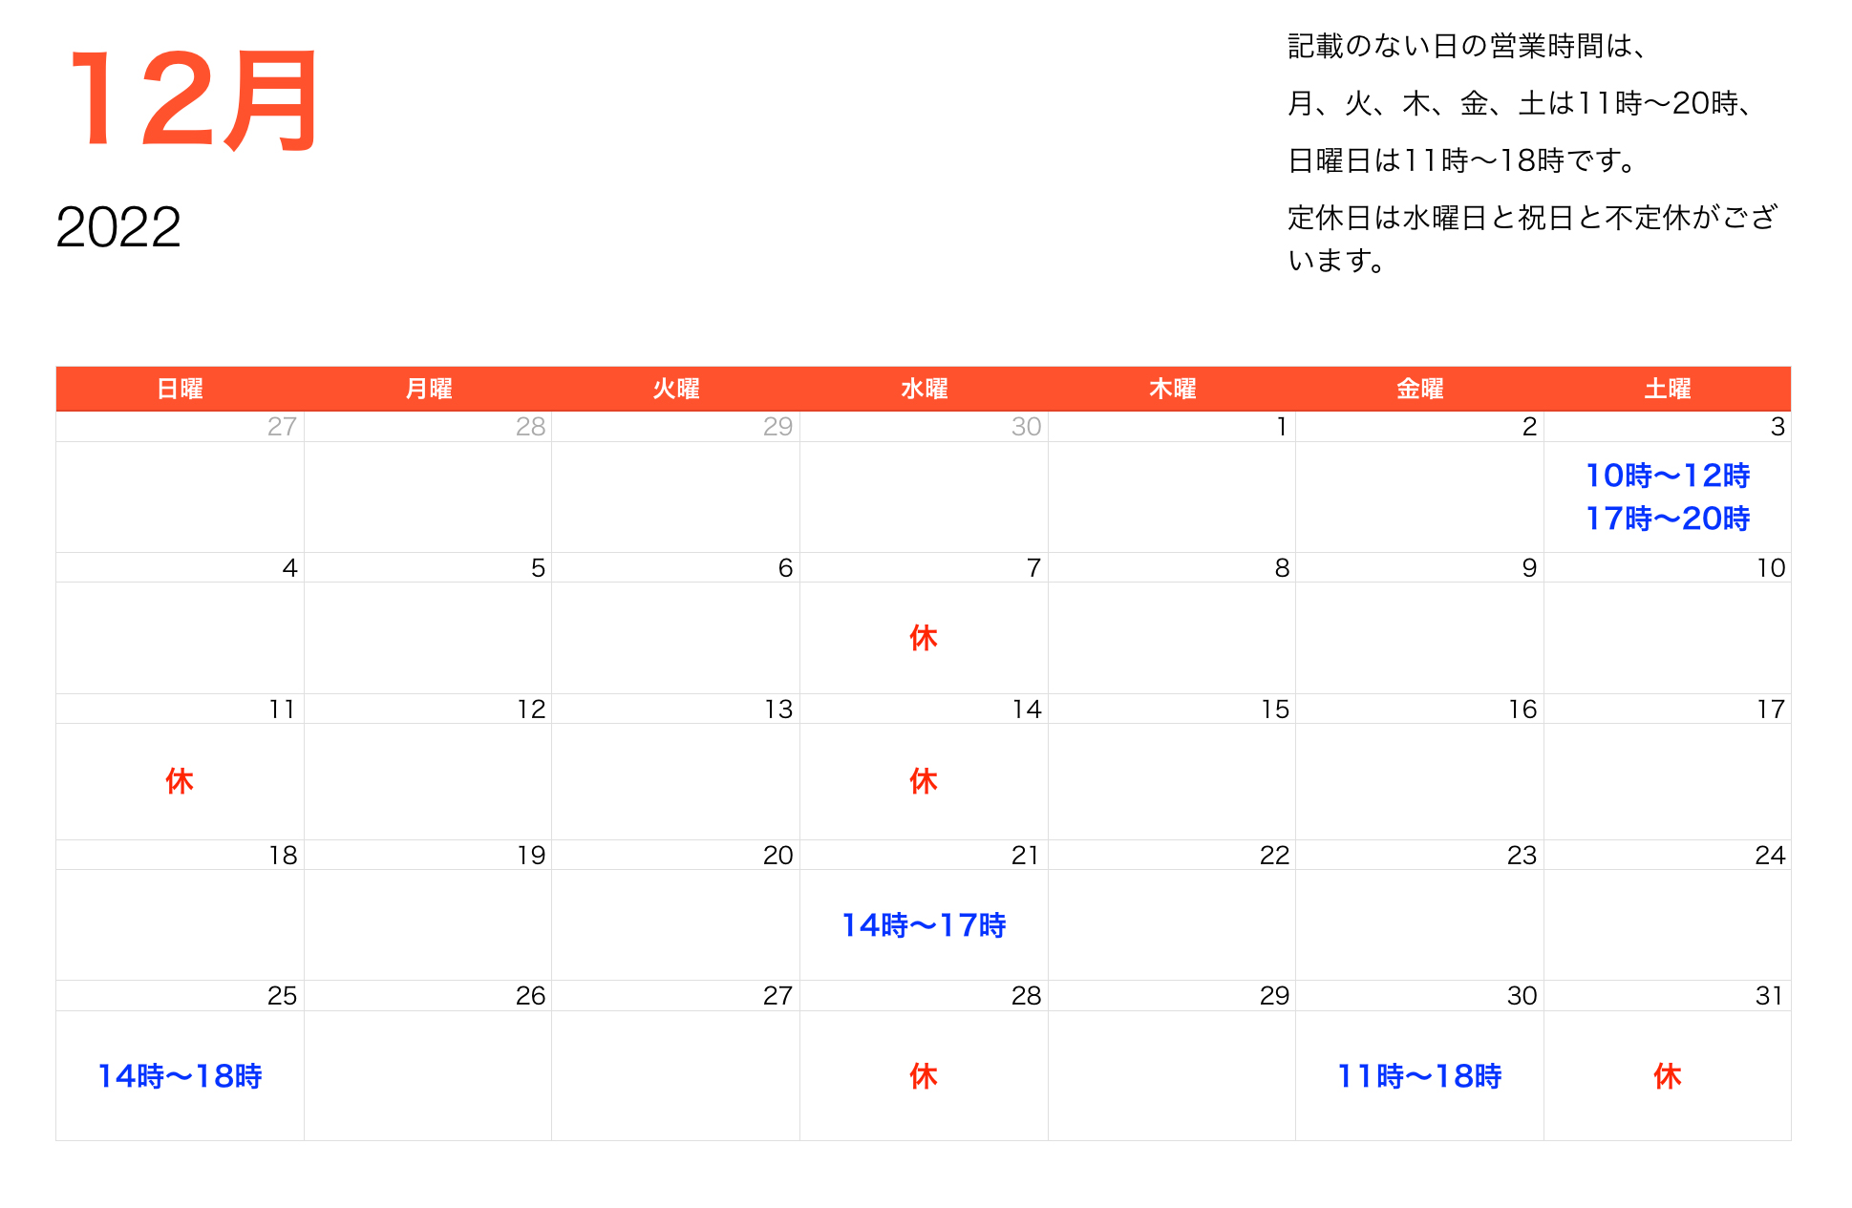
Task: Select the 2022 year label
Action: (118, 227)
